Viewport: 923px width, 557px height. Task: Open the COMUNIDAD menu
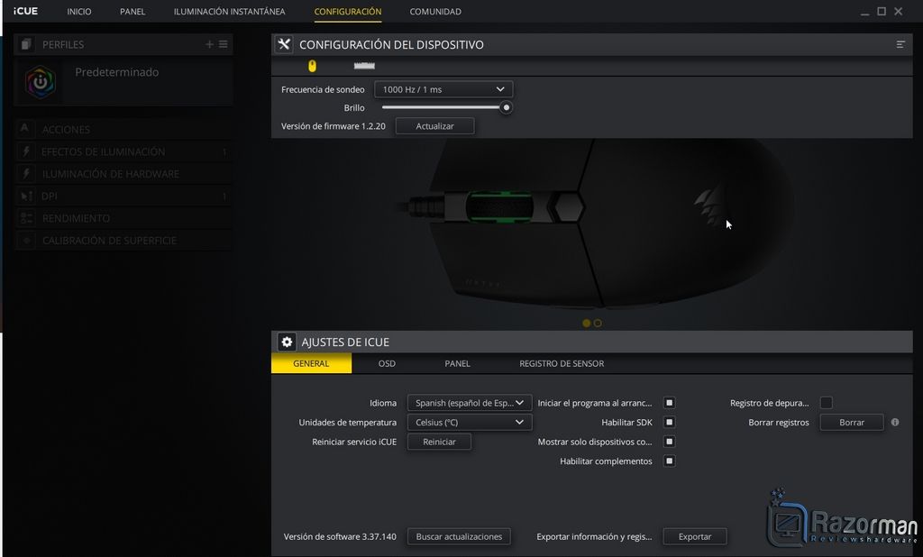[435, 11]
